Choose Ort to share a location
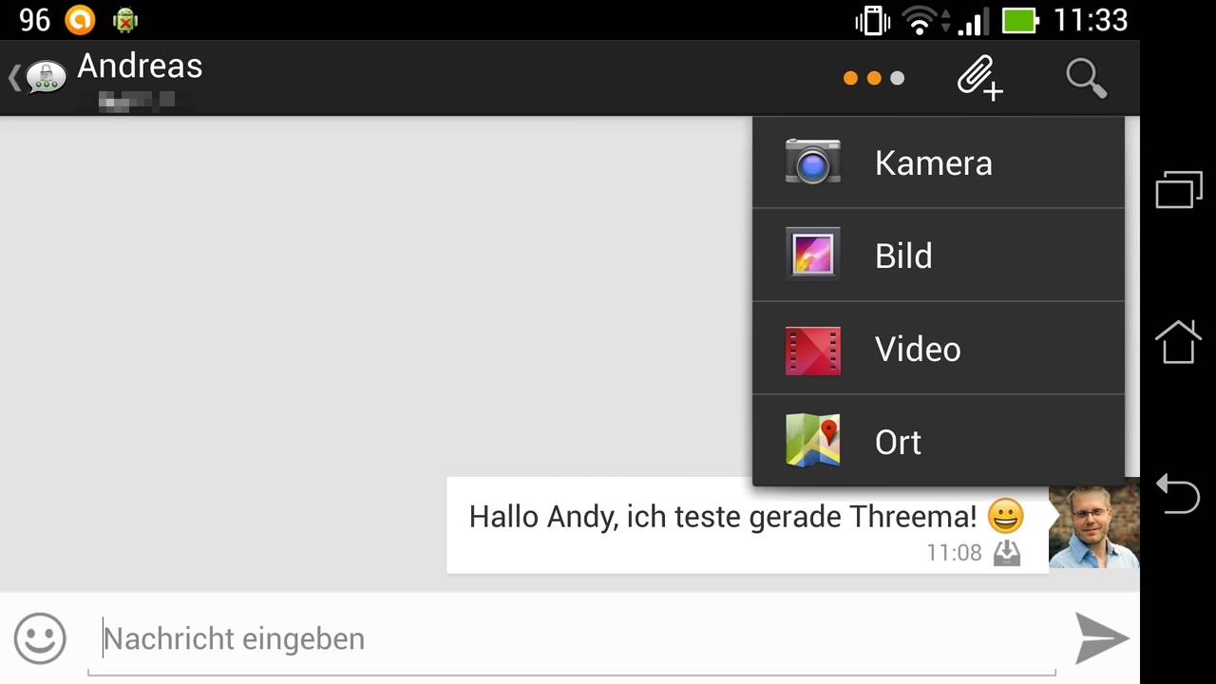1216x684 pixels. point(939,442)
